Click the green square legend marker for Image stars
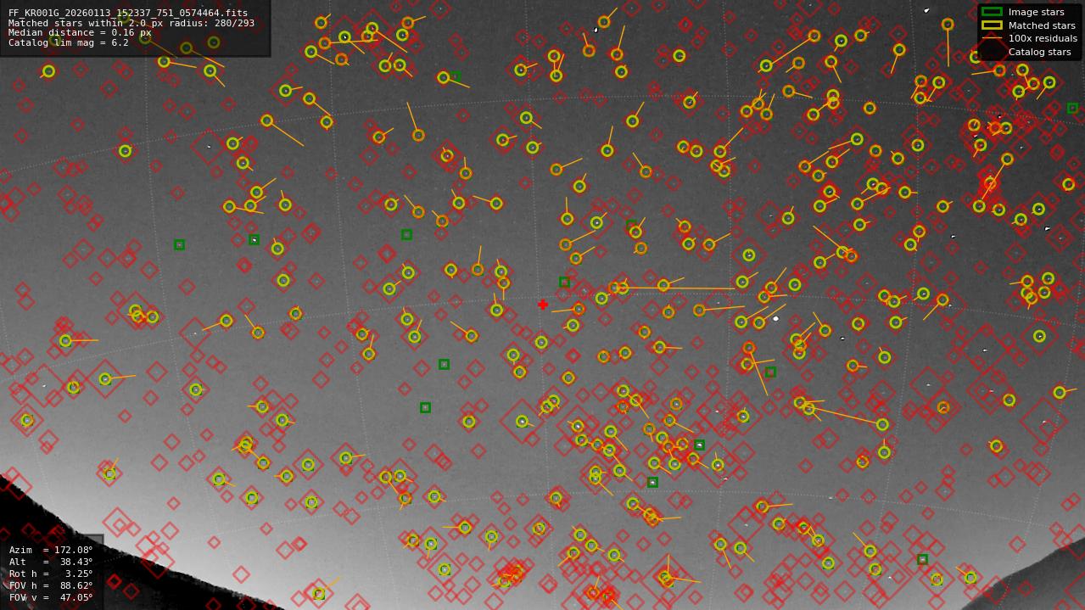The width and height of the screenshot is (1085, 610). (992, 12)
